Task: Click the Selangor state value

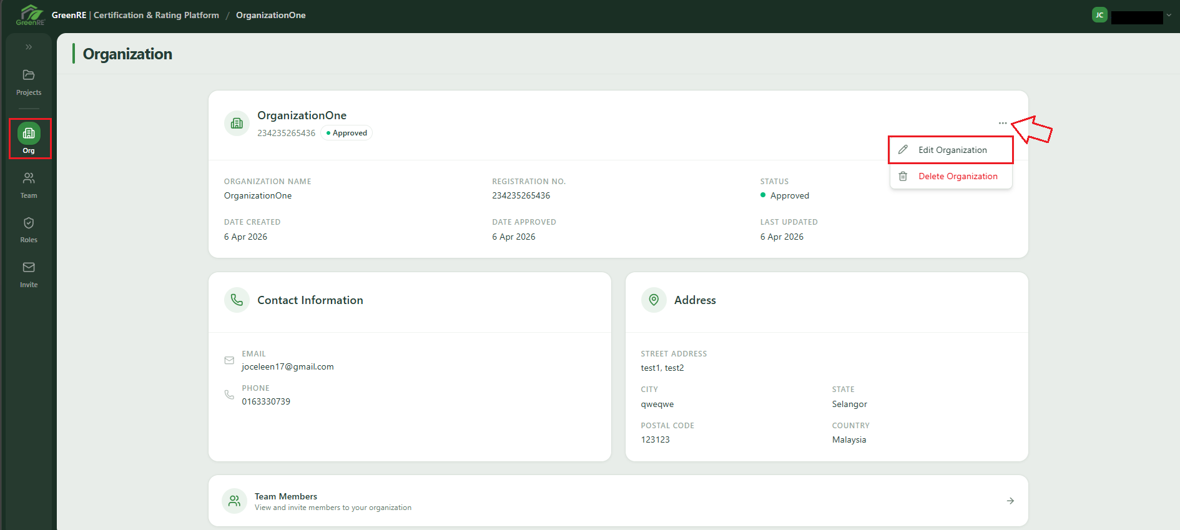Action: (850, 404)
